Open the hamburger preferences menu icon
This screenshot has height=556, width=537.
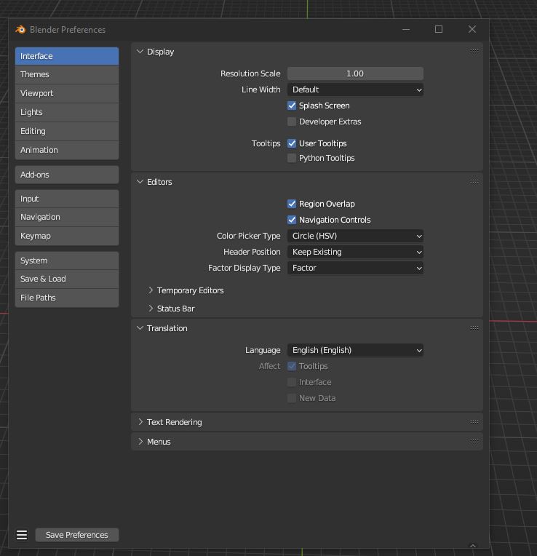(x=22, y=535)
